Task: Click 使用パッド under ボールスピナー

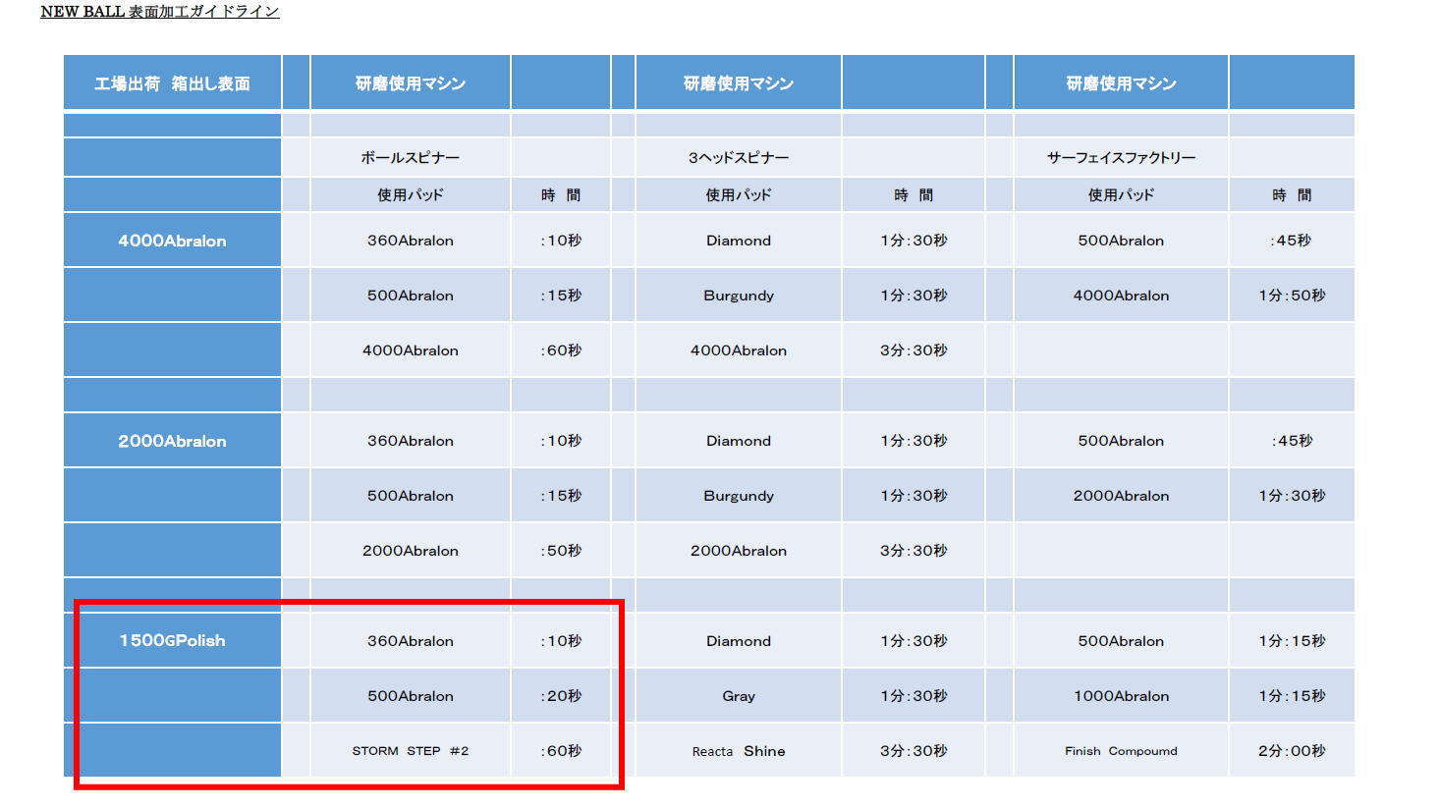Action: click(411, 195)
